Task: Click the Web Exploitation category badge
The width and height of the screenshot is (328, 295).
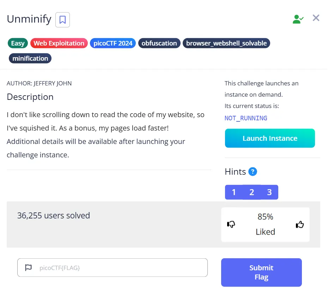Action: click(x=59, y=43)
